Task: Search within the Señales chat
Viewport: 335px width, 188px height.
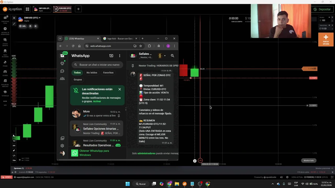Action: (172, 56)
